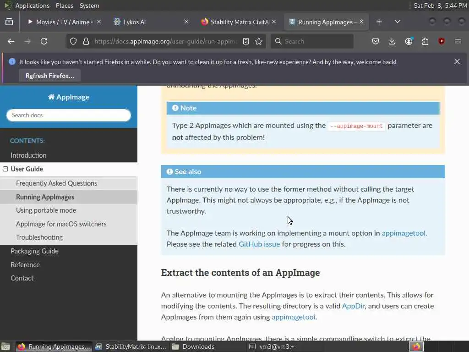The width and height of the screenshot is (469, 352).
Task: Open the tracking protection shield icon
Action: click(x=73, y=41)
